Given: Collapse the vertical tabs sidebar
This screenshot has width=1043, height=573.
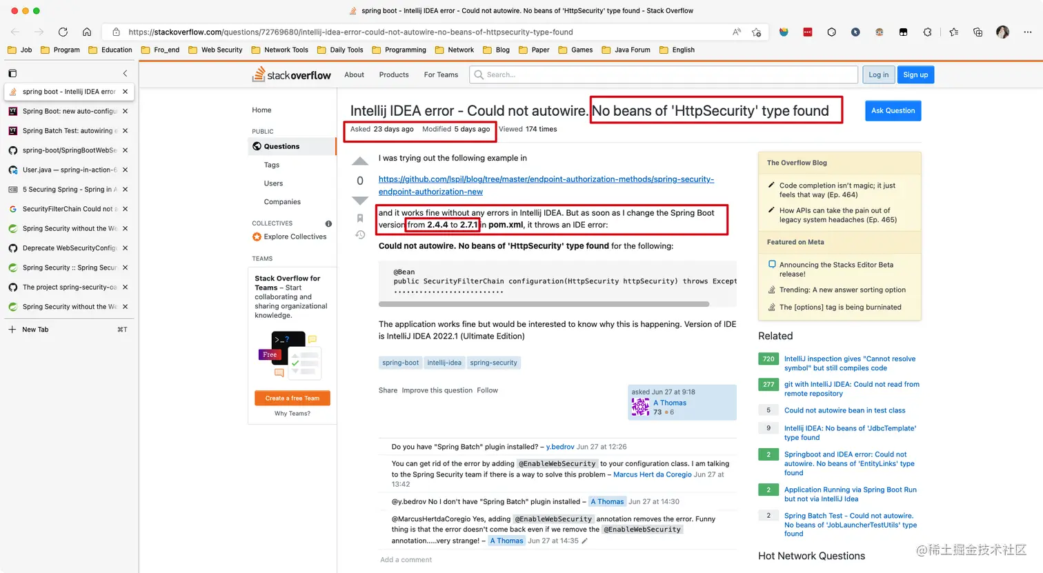Looking at the screenshot, I should 125,73.
